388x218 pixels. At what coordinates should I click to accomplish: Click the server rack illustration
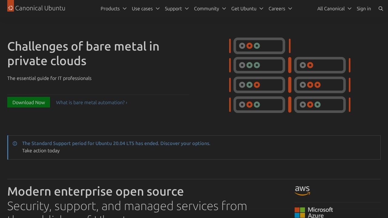(290, 75)
